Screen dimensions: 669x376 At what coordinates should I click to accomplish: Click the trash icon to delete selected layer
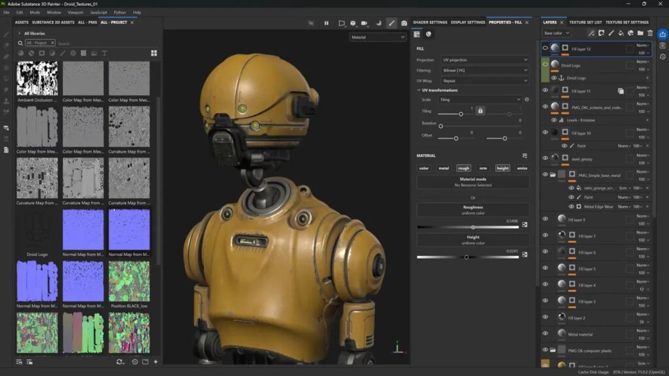pyautogui.click(x=649, y=33)
